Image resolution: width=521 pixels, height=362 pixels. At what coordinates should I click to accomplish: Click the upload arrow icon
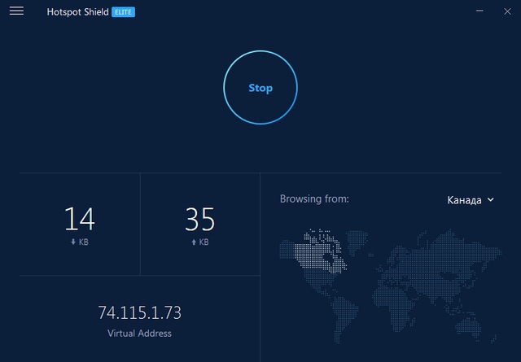point(194,242)
